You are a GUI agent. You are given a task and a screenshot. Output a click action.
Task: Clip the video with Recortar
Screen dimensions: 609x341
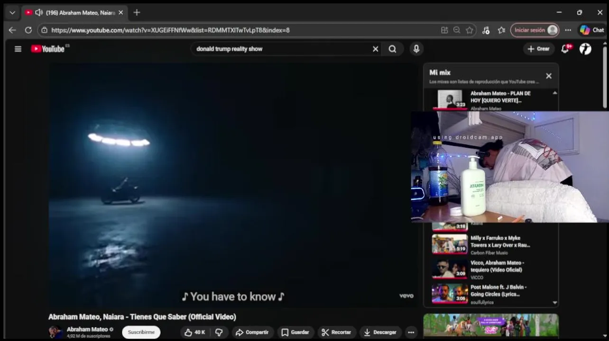click(x=336, y=332)
